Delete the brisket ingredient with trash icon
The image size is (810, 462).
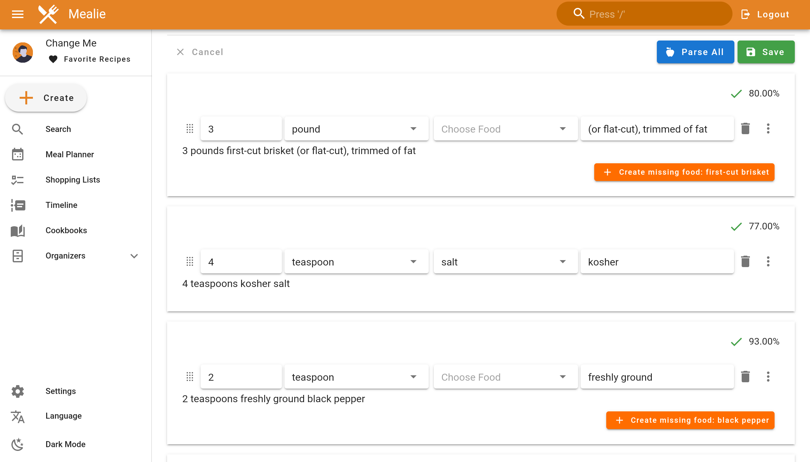pos(745,129)
